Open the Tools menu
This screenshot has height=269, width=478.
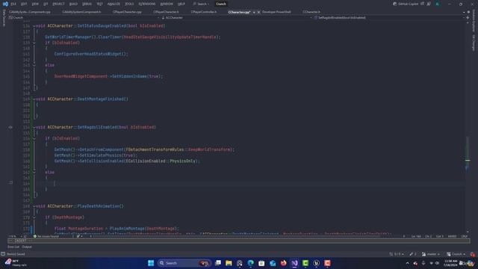coord(129,4)
